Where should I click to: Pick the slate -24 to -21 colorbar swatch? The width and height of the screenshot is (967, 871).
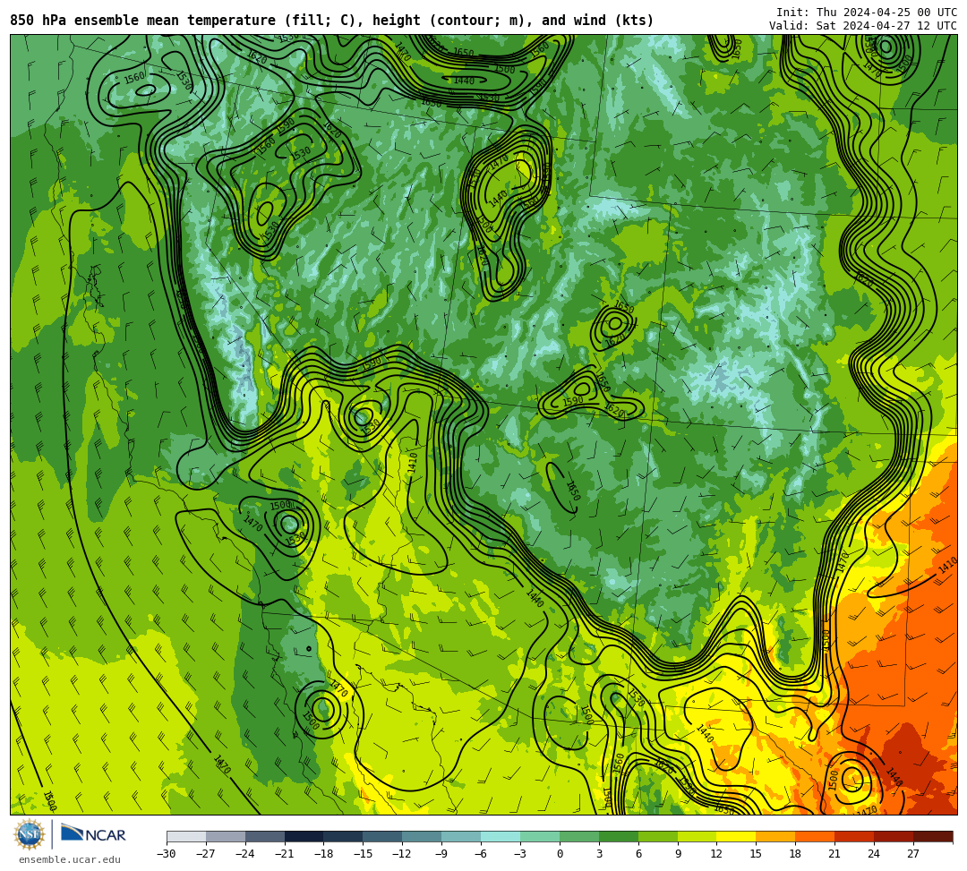tap(265, 836)
